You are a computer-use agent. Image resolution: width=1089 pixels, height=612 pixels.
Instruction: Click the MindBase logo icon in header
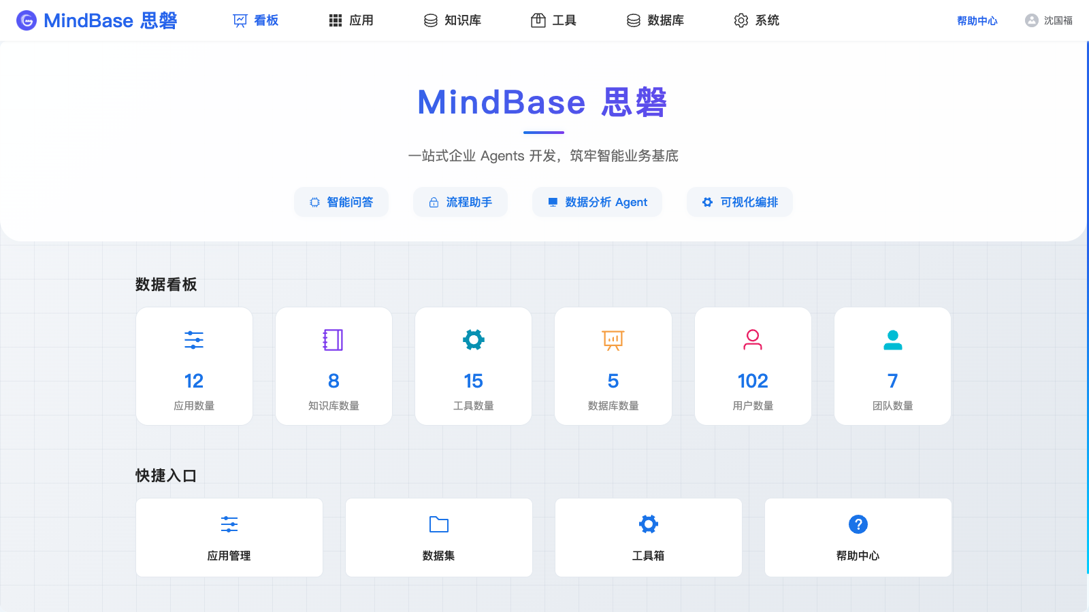(x=27, y=20)
